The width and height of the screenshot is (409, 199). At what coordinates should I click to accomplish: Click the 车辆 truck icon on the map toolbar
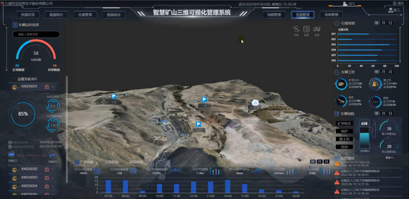pos(317,30)
